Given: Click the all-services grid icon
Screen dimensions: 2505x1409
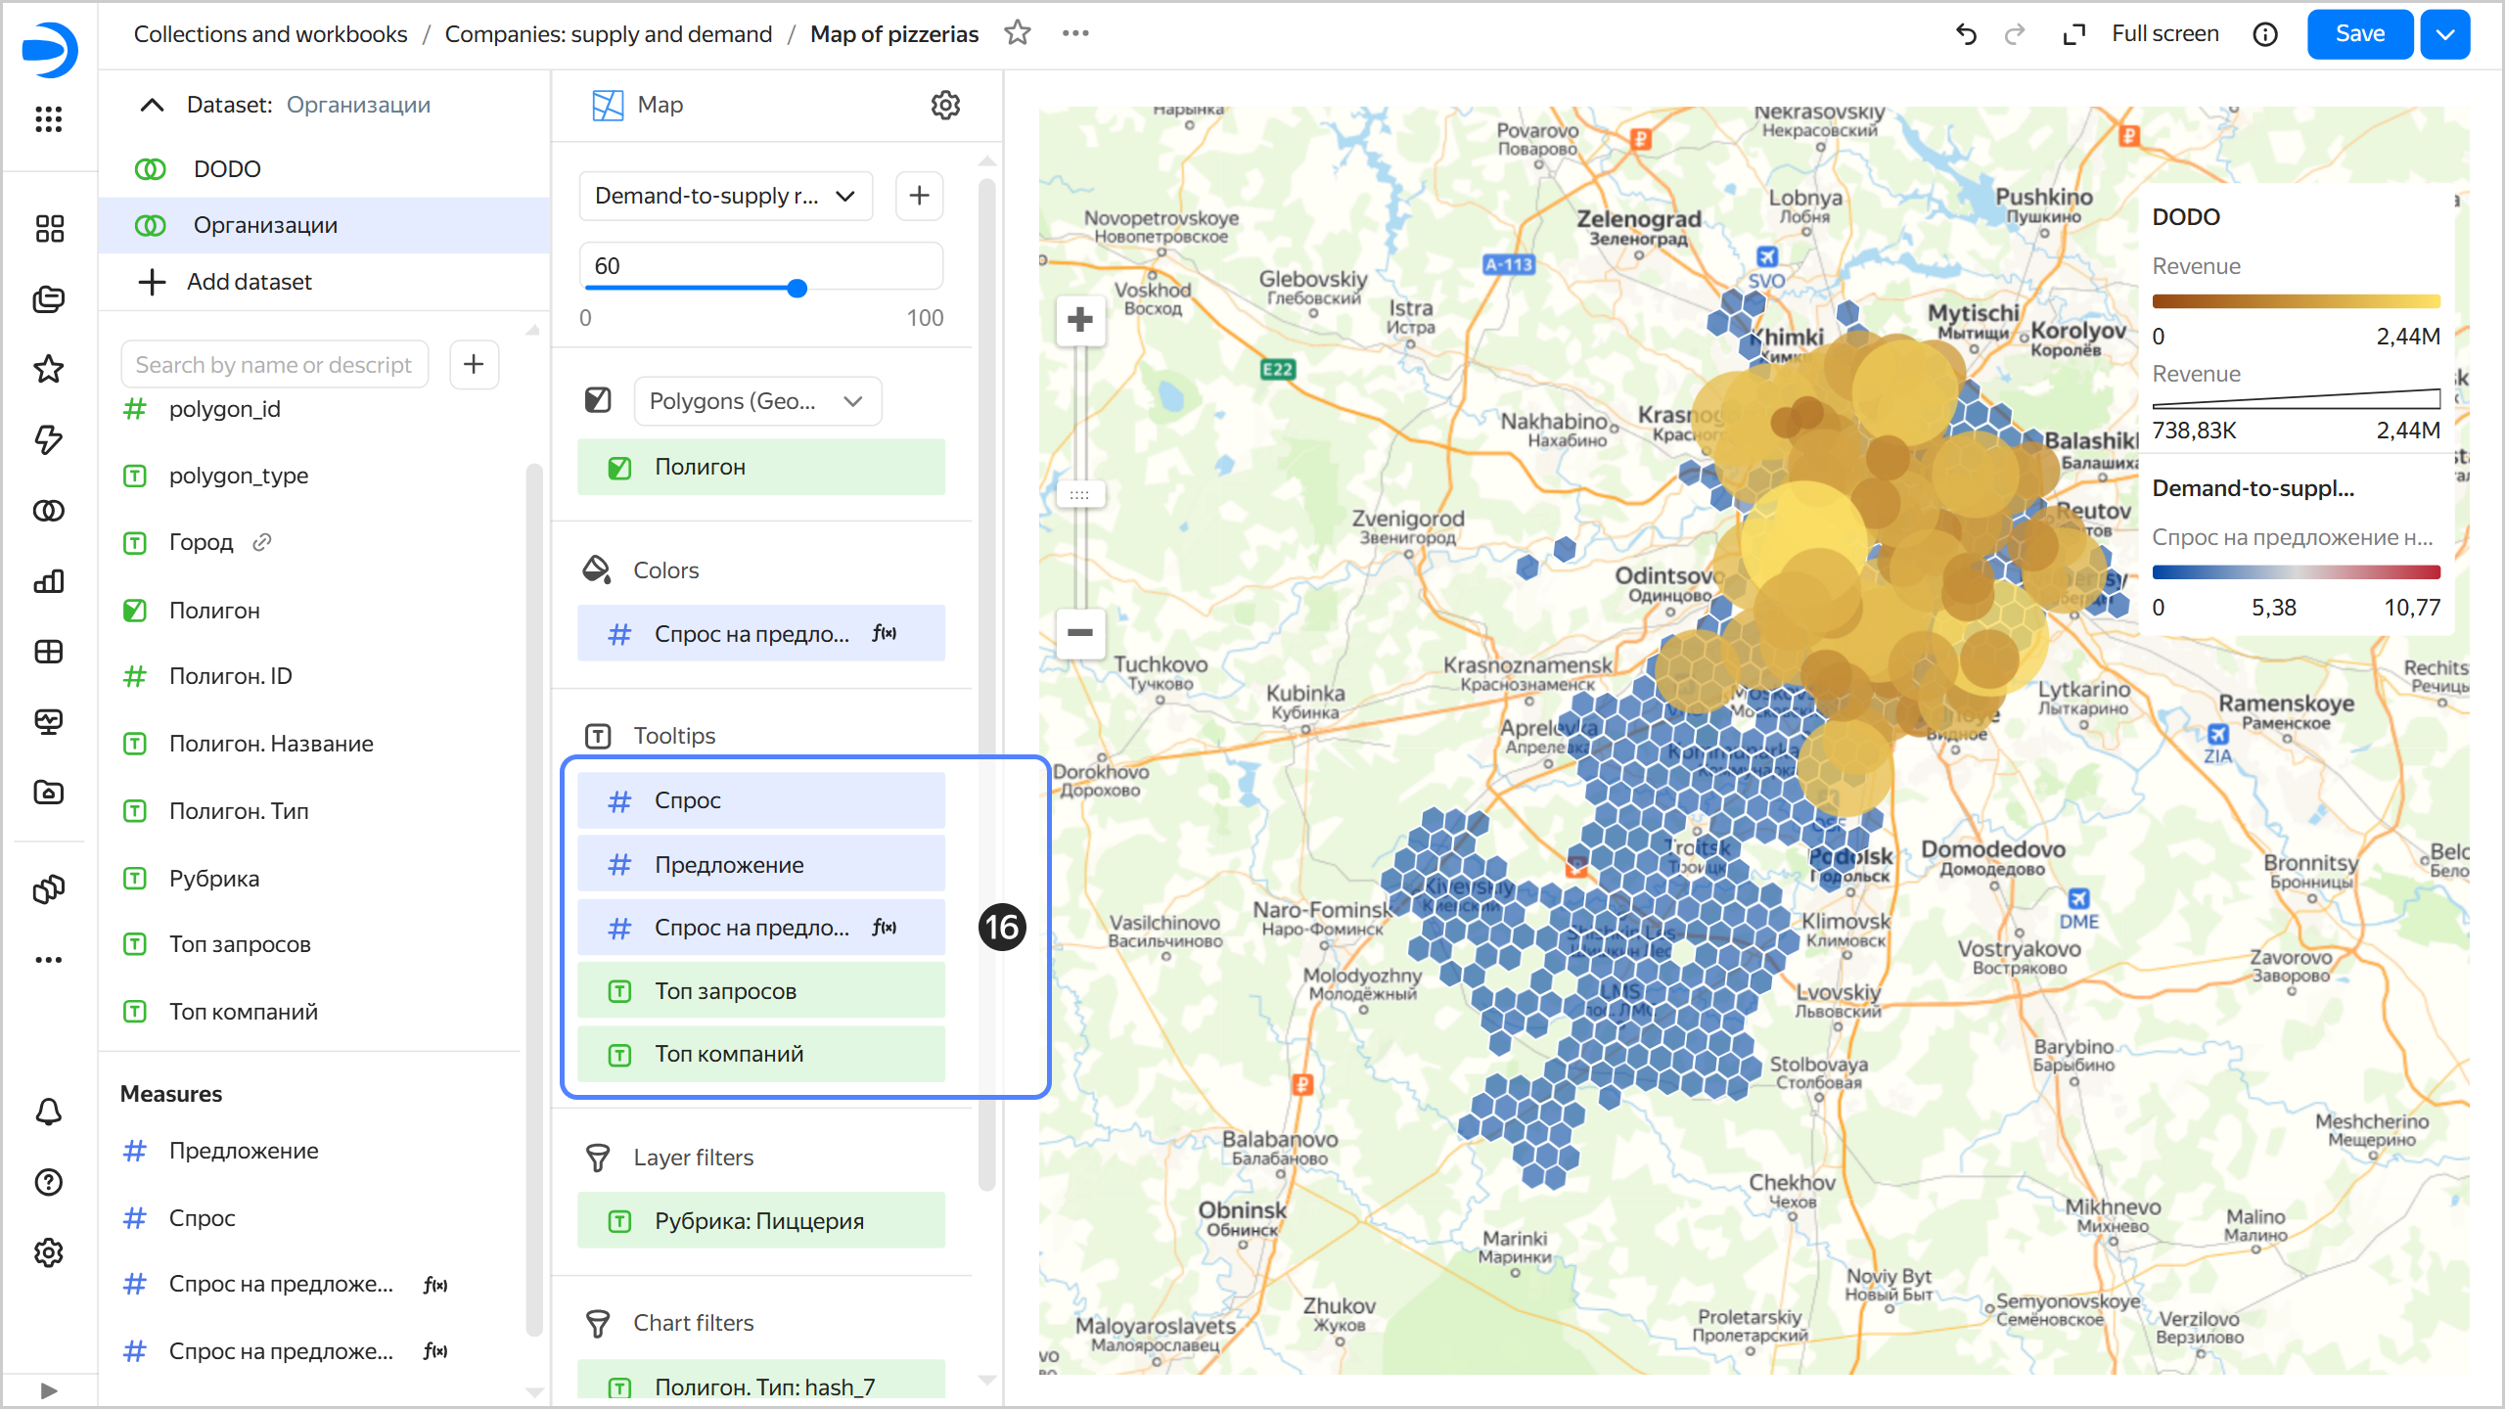Looking at the screenshot, I should (x=49, y=119).
